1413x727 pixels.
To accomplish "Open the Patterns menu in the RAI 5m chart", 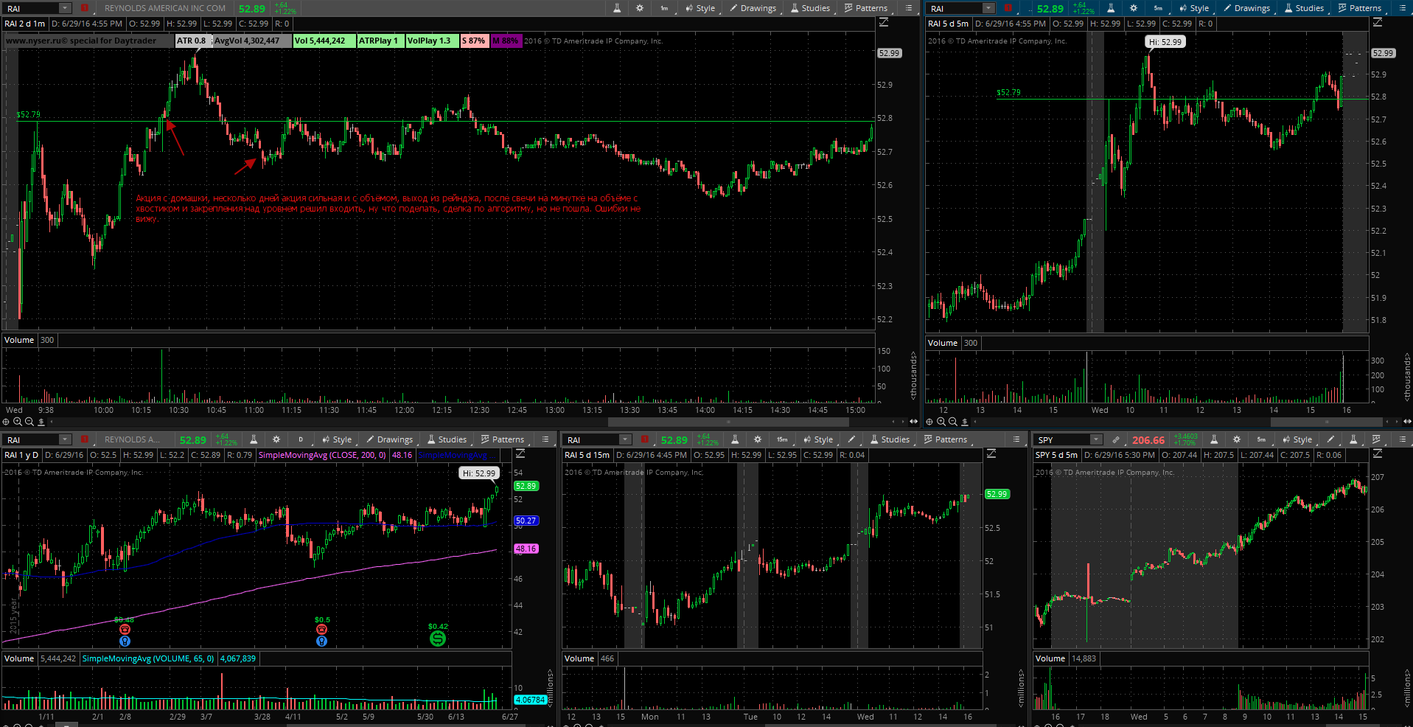I will point(1359,8).
